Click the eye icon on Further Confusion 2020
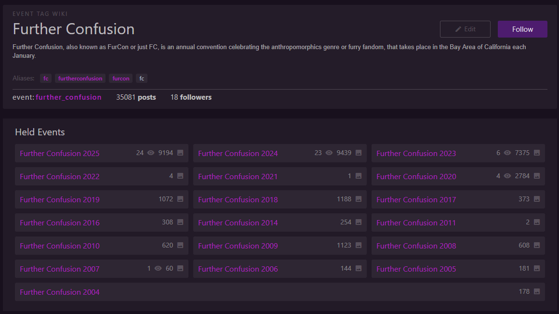 coord(507,176)
